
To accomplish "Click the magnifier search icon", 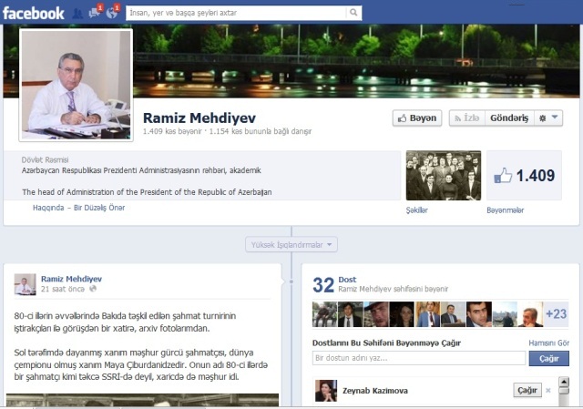I will point(353,13).
